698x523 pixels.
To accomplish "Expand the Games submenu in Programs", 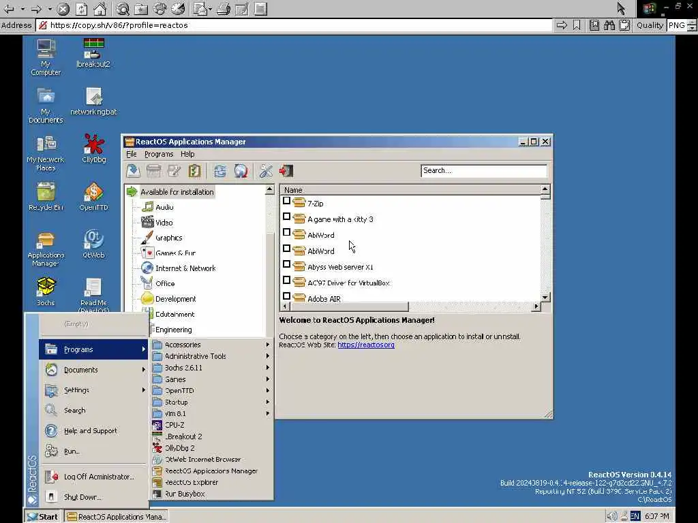I will [211, 379].
